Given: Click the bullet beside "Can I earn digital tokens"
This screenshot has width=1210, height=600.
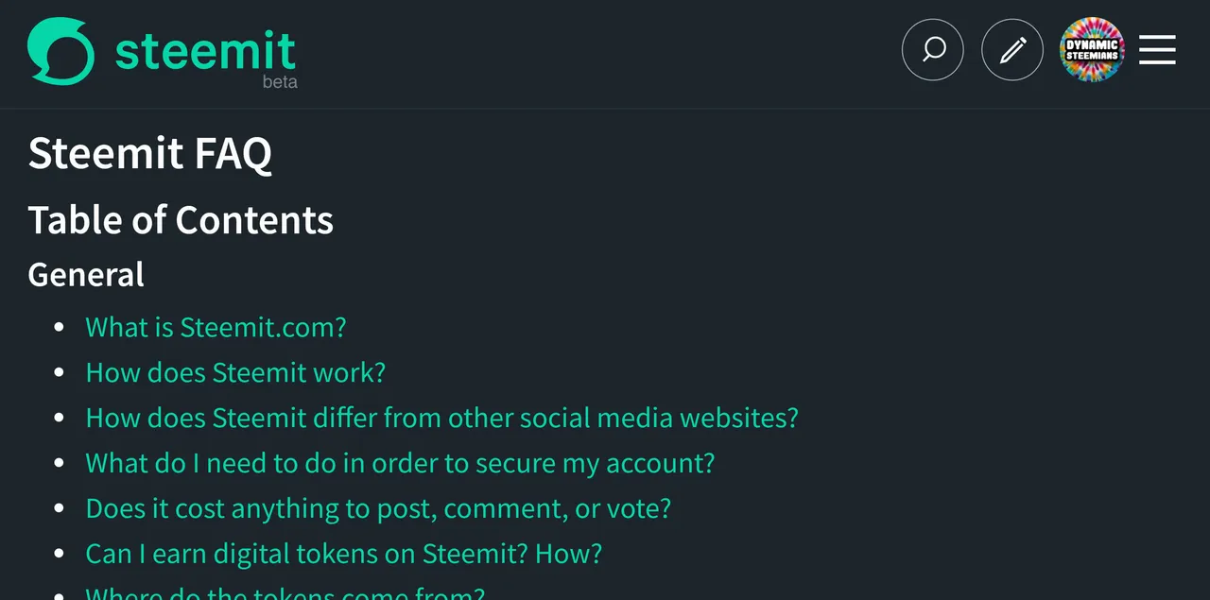Looking at the screenshot, I should (60, 554).
